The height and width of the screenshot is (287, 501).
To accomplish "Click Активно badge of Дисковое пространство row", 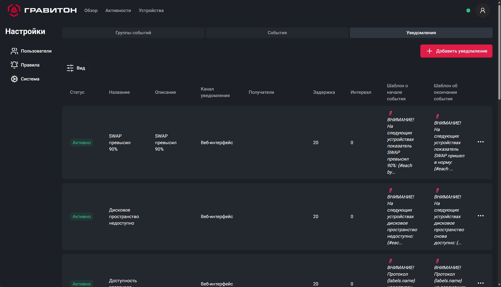I will click(x=81, y=216).
